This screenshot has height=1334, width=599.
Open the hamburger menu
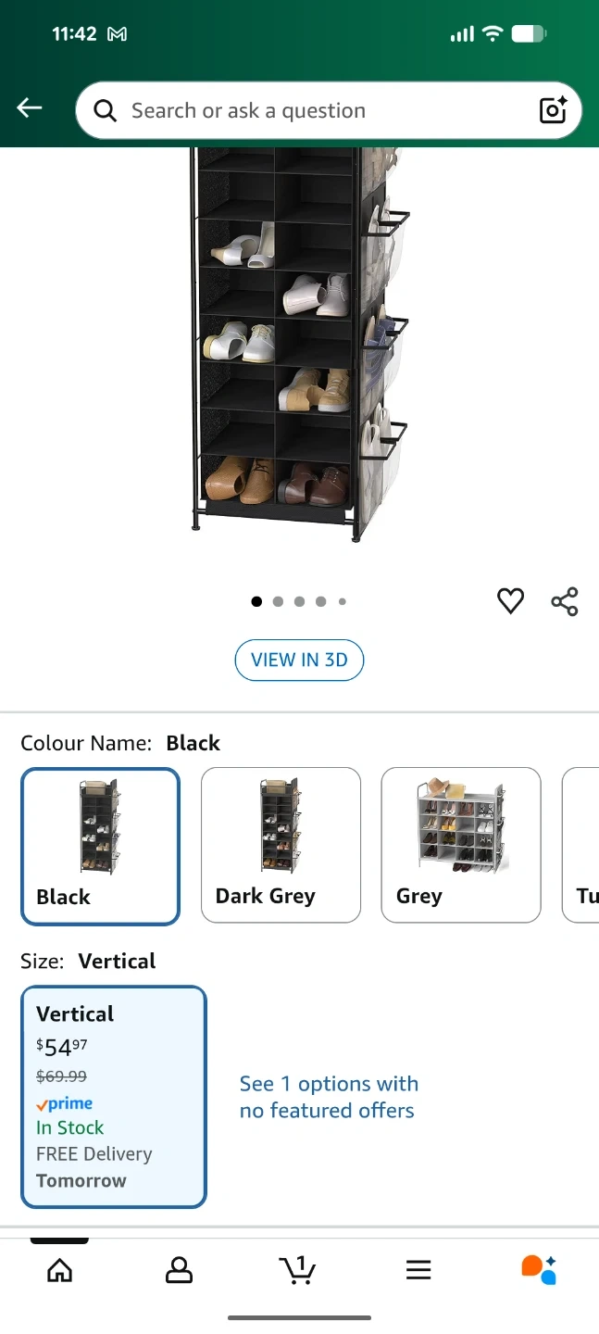418,1270
